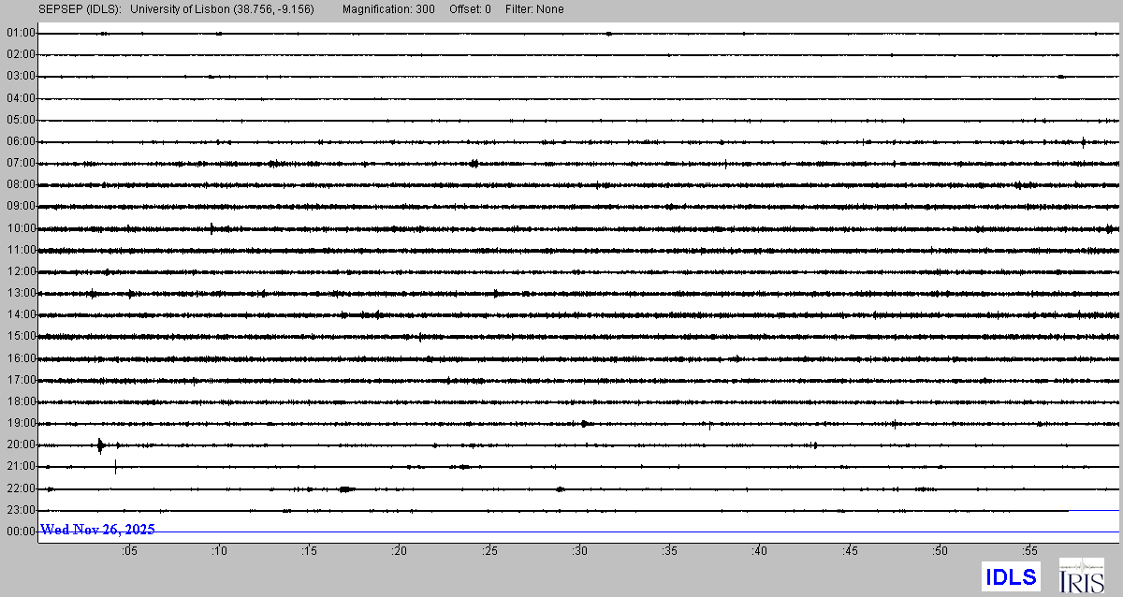The height and width of the screenshot is (597, 1123).
Task: Click the :05 minute axis label
Action: [129, 551]
